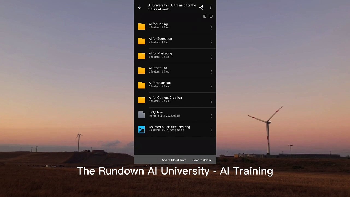Open Courses & Certifications.png image icon

[x=141, y=129]
